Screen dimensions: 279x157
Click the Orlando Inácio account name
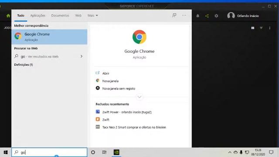coord(248,16)
